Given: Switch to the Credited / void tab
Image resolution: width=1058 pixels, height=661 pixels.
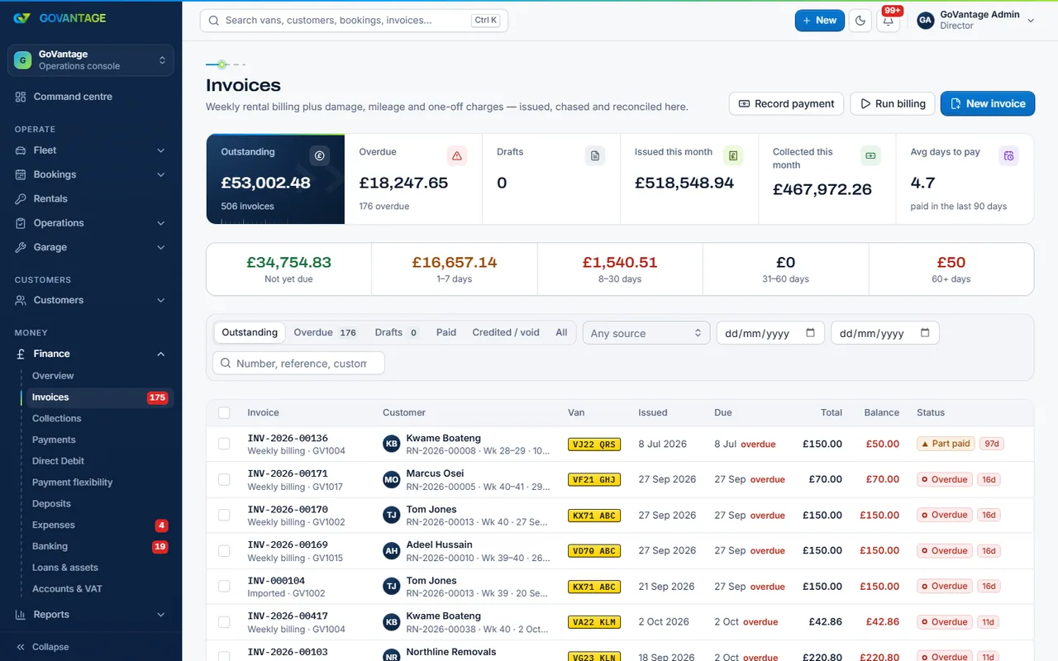Looking at the screenshot, I should coord(506,332).
